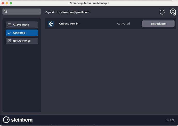This screenshot has width=178, height=126.
Task: Click the version number 1.7.1.1312
Action: [x=170, y=120]
